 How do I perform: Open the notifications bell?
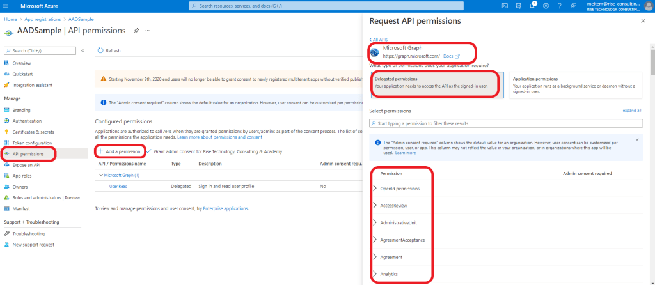(x=533, y=6)
